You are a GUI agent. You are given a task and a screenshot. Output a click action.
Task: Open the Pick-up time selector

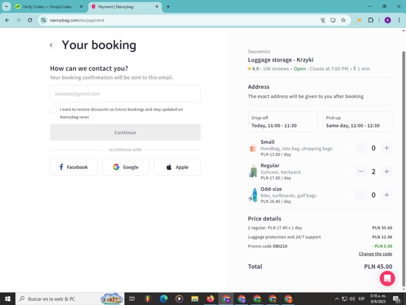pos(357,121)
